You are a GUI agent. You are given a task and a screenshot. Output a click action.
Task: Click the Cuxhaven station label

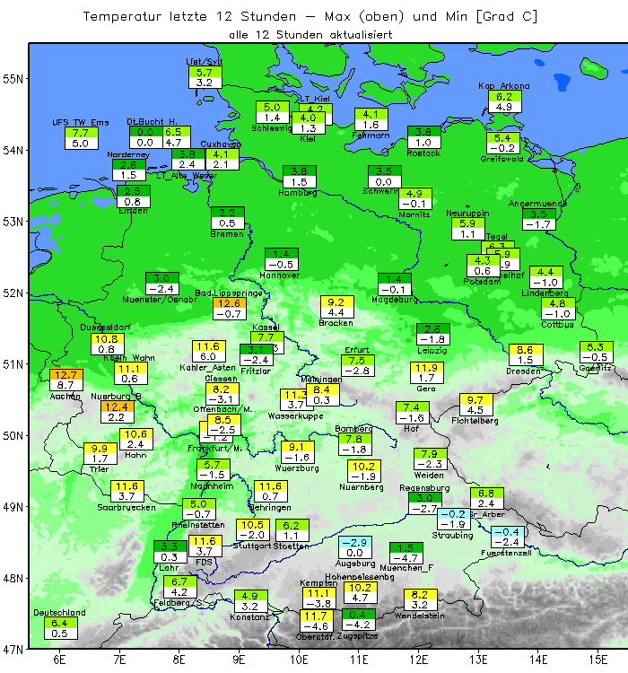221,144
